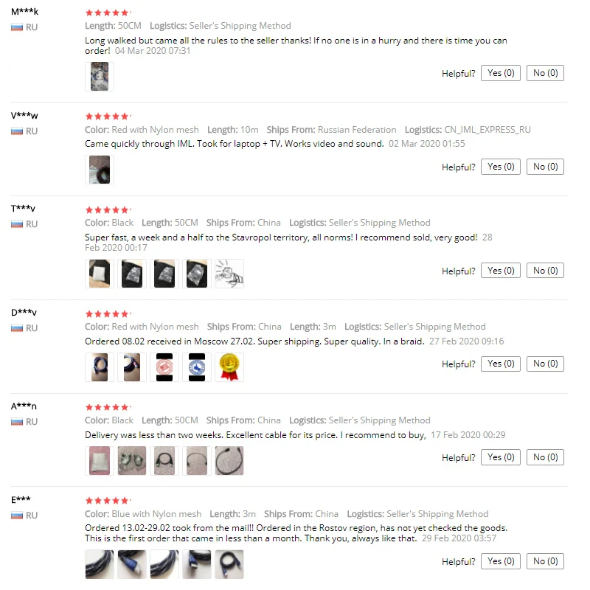
Task: View red stamp image in D***v's review
Action: pyautogui.click(x=164, y=367)
